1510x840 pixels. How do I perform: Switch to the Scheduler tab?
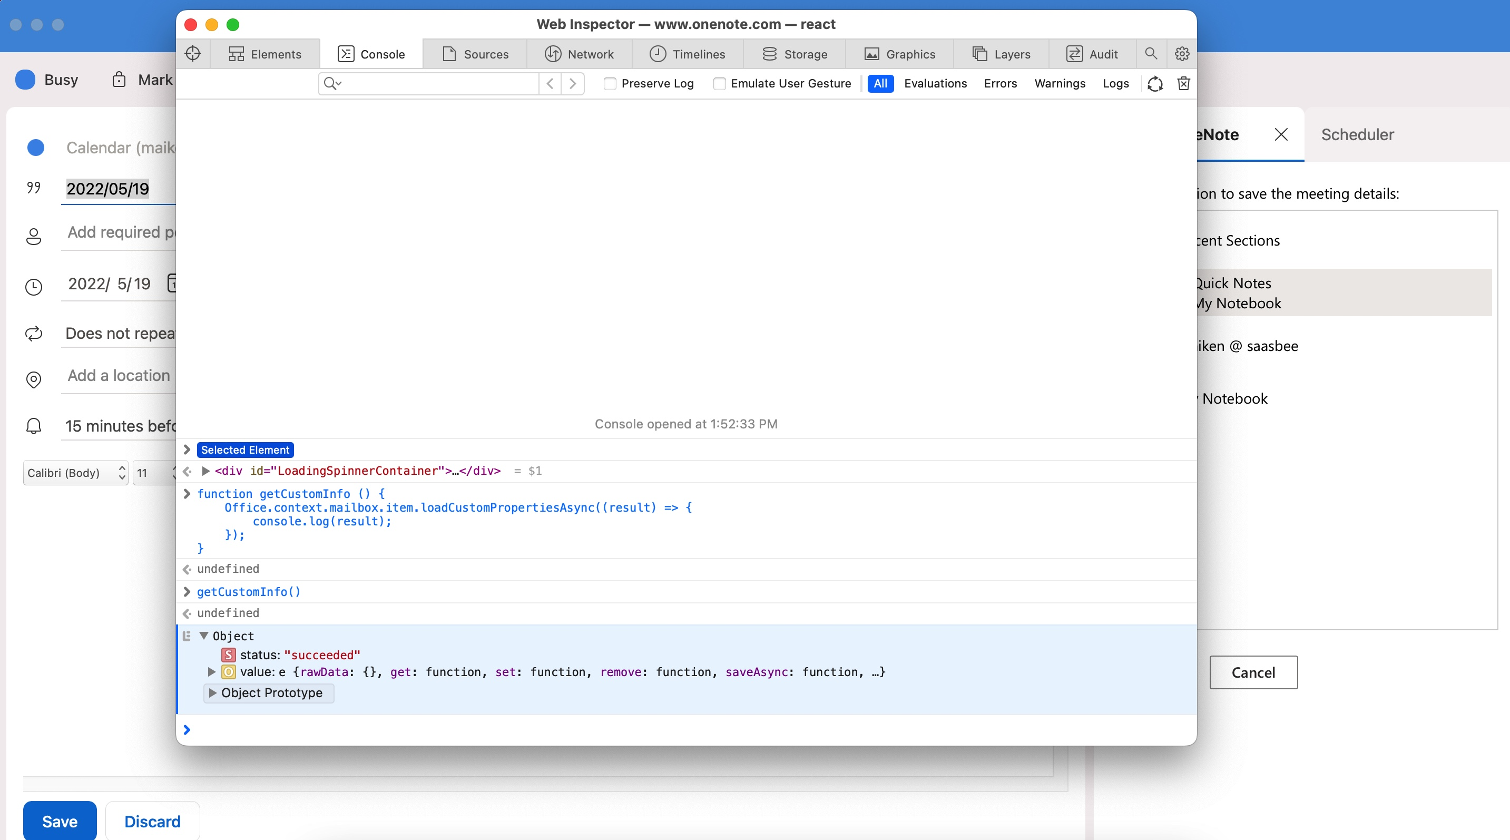tap(1358, 134)
